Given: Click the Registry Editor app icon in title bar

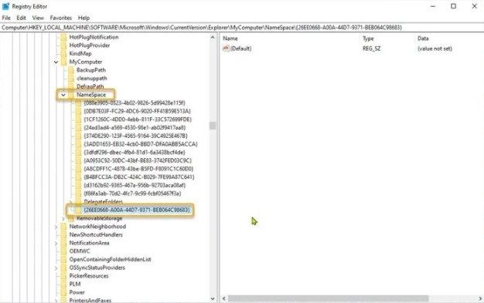Looking at the screenshot, I should [x=5, y=6].
